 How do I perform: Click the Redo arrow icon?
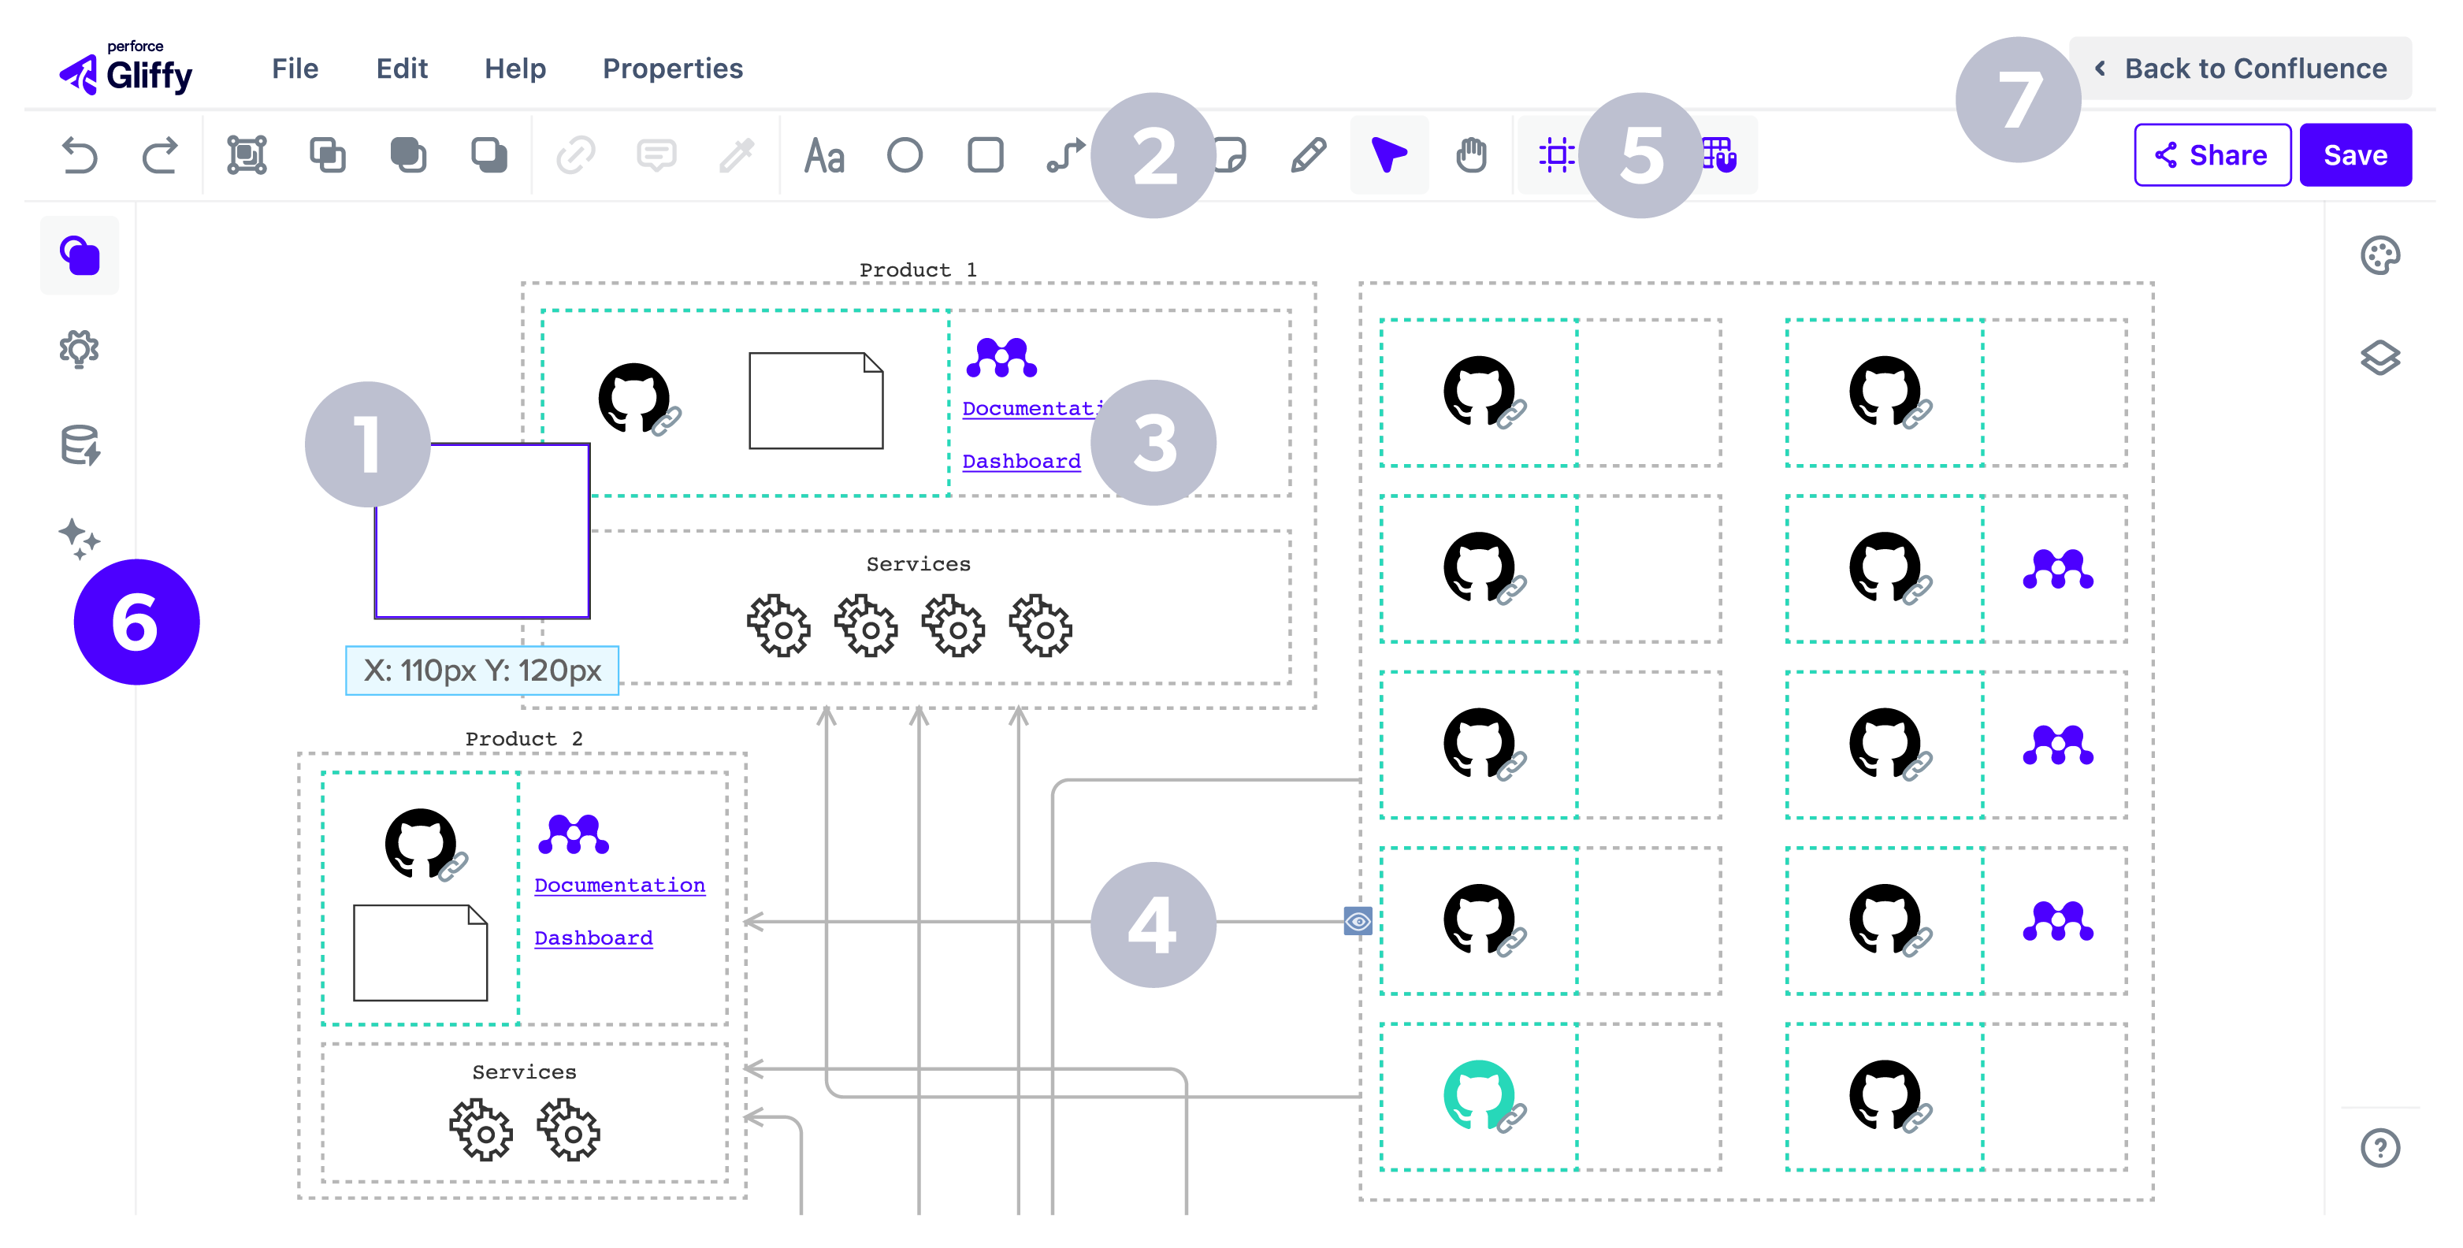click(x=160, y=155)
